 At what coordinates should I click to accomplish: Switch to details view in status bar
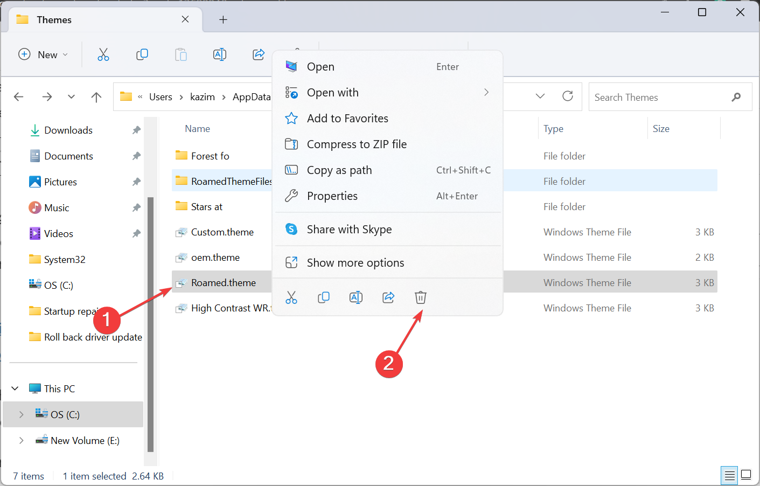729,475
